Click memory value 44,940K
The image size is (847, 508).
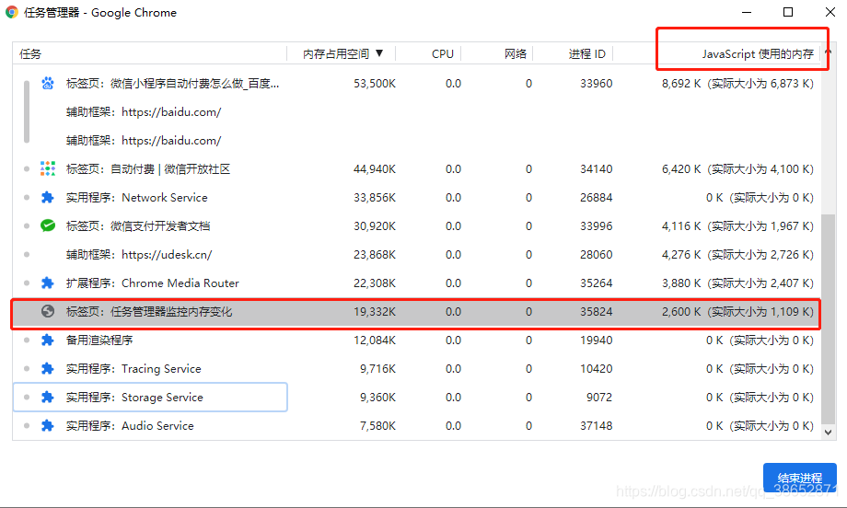coord(375,169)
